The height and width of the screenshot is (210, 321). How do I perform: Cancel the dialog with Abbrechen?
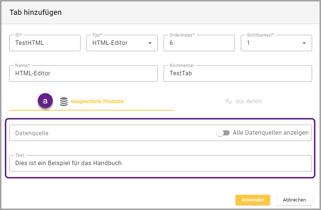[x=294, y=200]
